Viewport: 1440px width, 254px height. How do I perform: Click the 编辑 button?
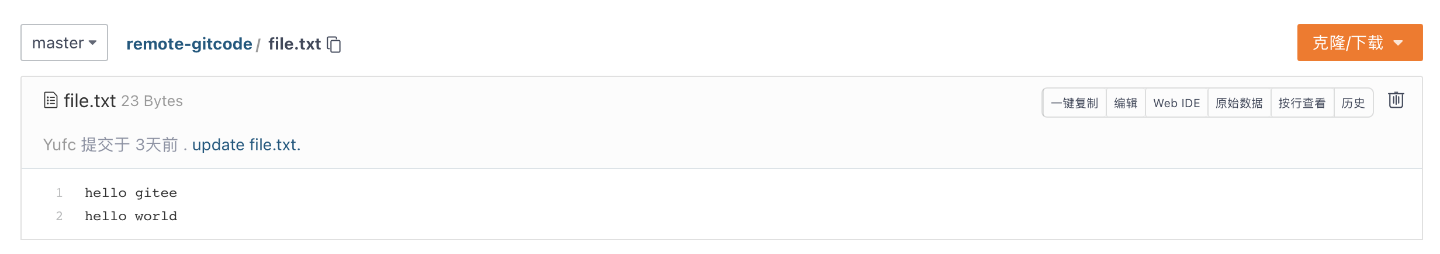(x=1126, y=103)
